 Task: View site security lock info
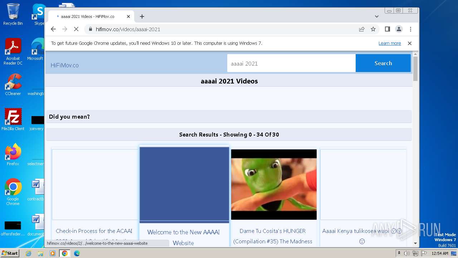pyautogui.click(x=91, y=29)
